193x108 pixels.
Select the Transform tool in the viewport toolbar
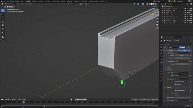3,29
